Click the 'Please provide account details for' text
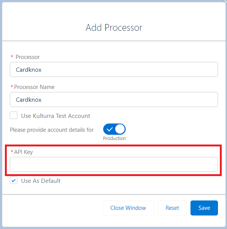This screenshot has height=229, width=227. 52,130
